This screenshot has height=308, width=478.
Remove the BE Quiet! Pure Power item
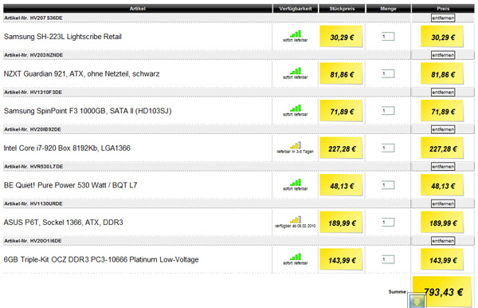(443, 166)
